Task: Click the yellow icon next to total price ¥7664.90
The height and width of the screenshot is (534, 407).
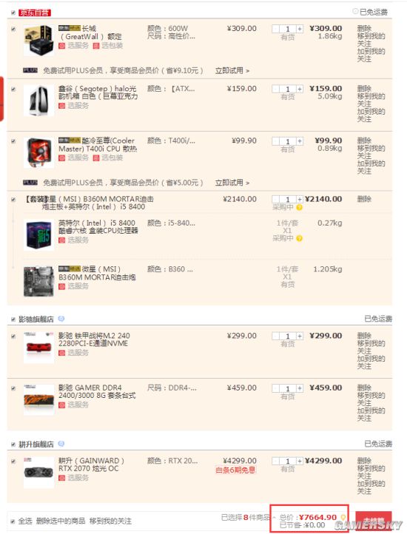Action: (x=343, y=518)
